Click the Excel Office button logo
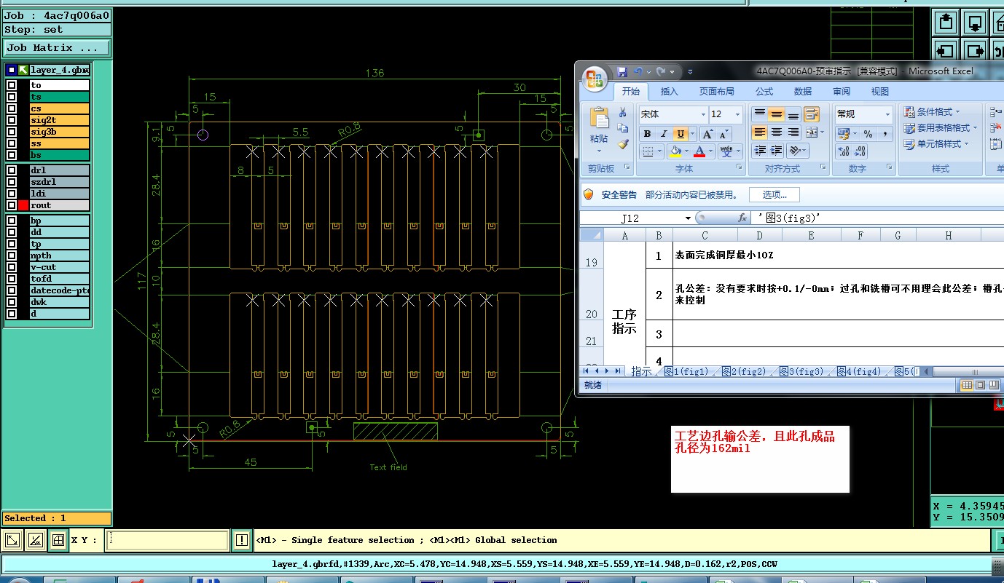The image size is (1004, 583). pyautogui.click(x=595, y=77)
